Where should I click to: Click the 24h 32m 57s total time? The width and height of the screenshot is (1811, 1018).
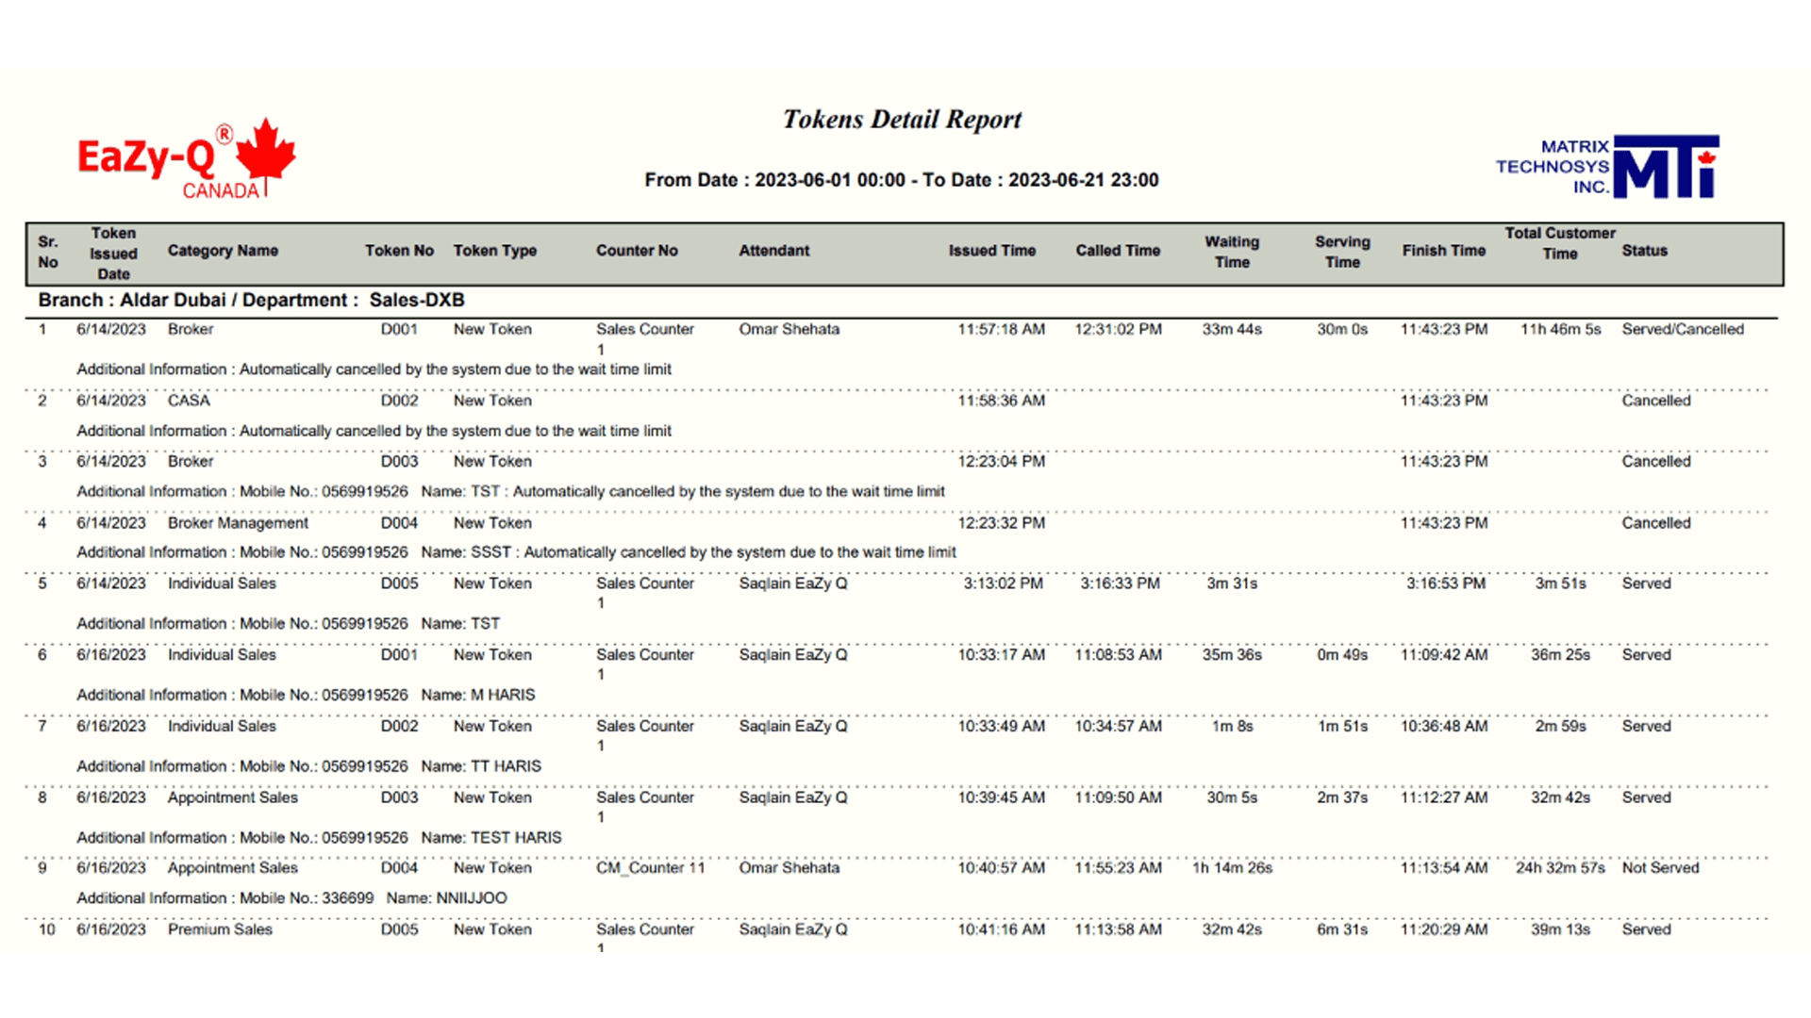[1559, 868]
